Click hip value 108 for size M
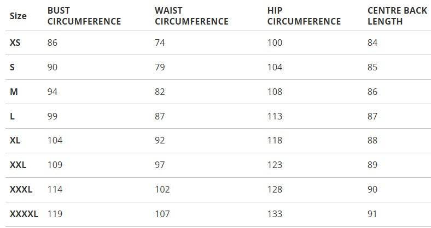Screen dimensions: 431x228 click(275, 92)
